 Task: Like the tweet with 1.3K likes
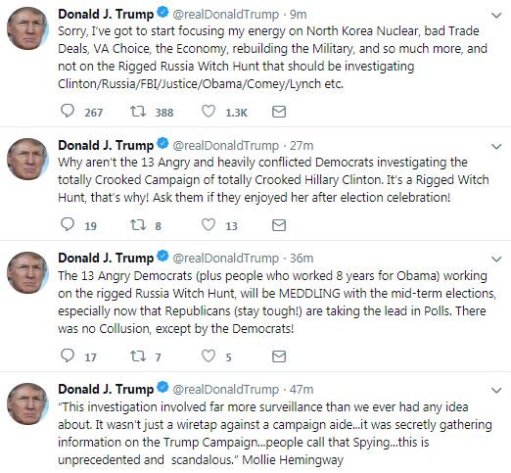pos(209,111)
